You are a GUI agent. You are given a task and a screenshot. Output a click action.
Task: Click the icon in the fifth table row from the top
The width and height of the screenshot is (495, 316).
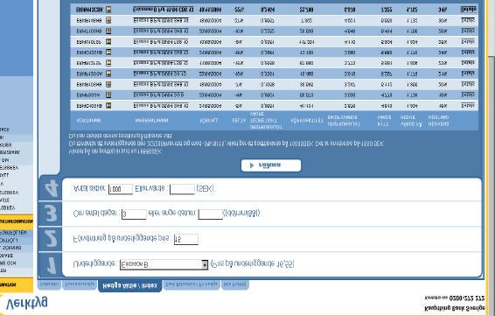108,53
